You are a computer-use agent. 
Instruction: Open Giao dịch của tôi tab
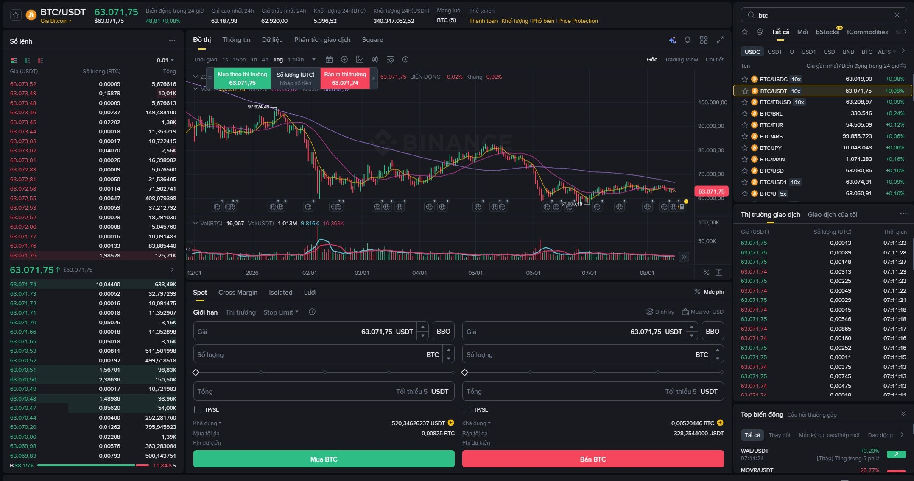click(833, 215)
